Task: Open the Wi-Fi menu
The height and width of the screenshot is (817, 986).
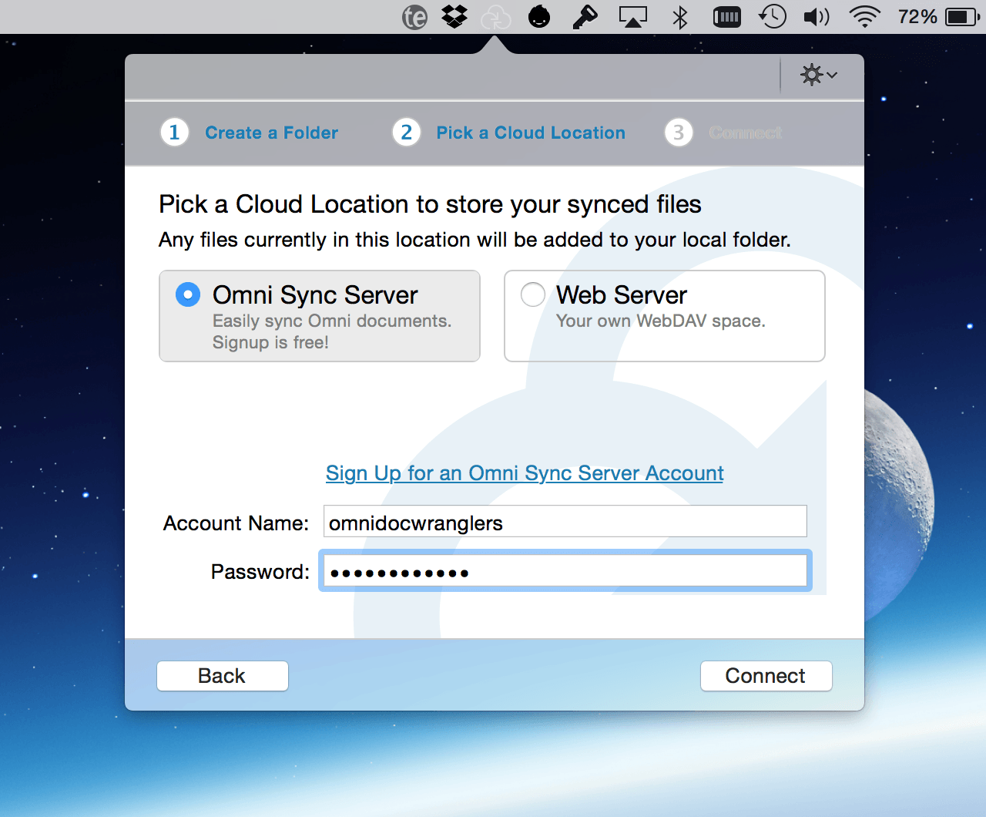Action: [x=865, y=17]
